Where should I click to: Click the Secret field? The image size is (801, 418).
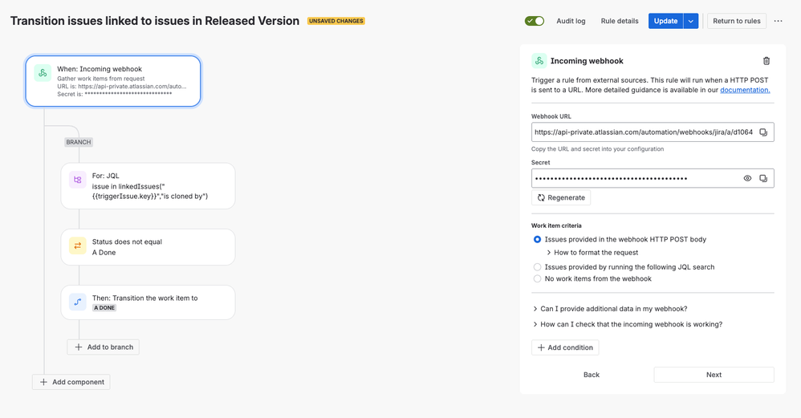[x=653, y=178]
